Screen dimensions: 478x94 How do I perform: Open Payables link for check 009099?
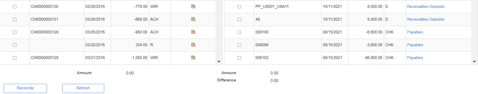(x=415, y=45)
